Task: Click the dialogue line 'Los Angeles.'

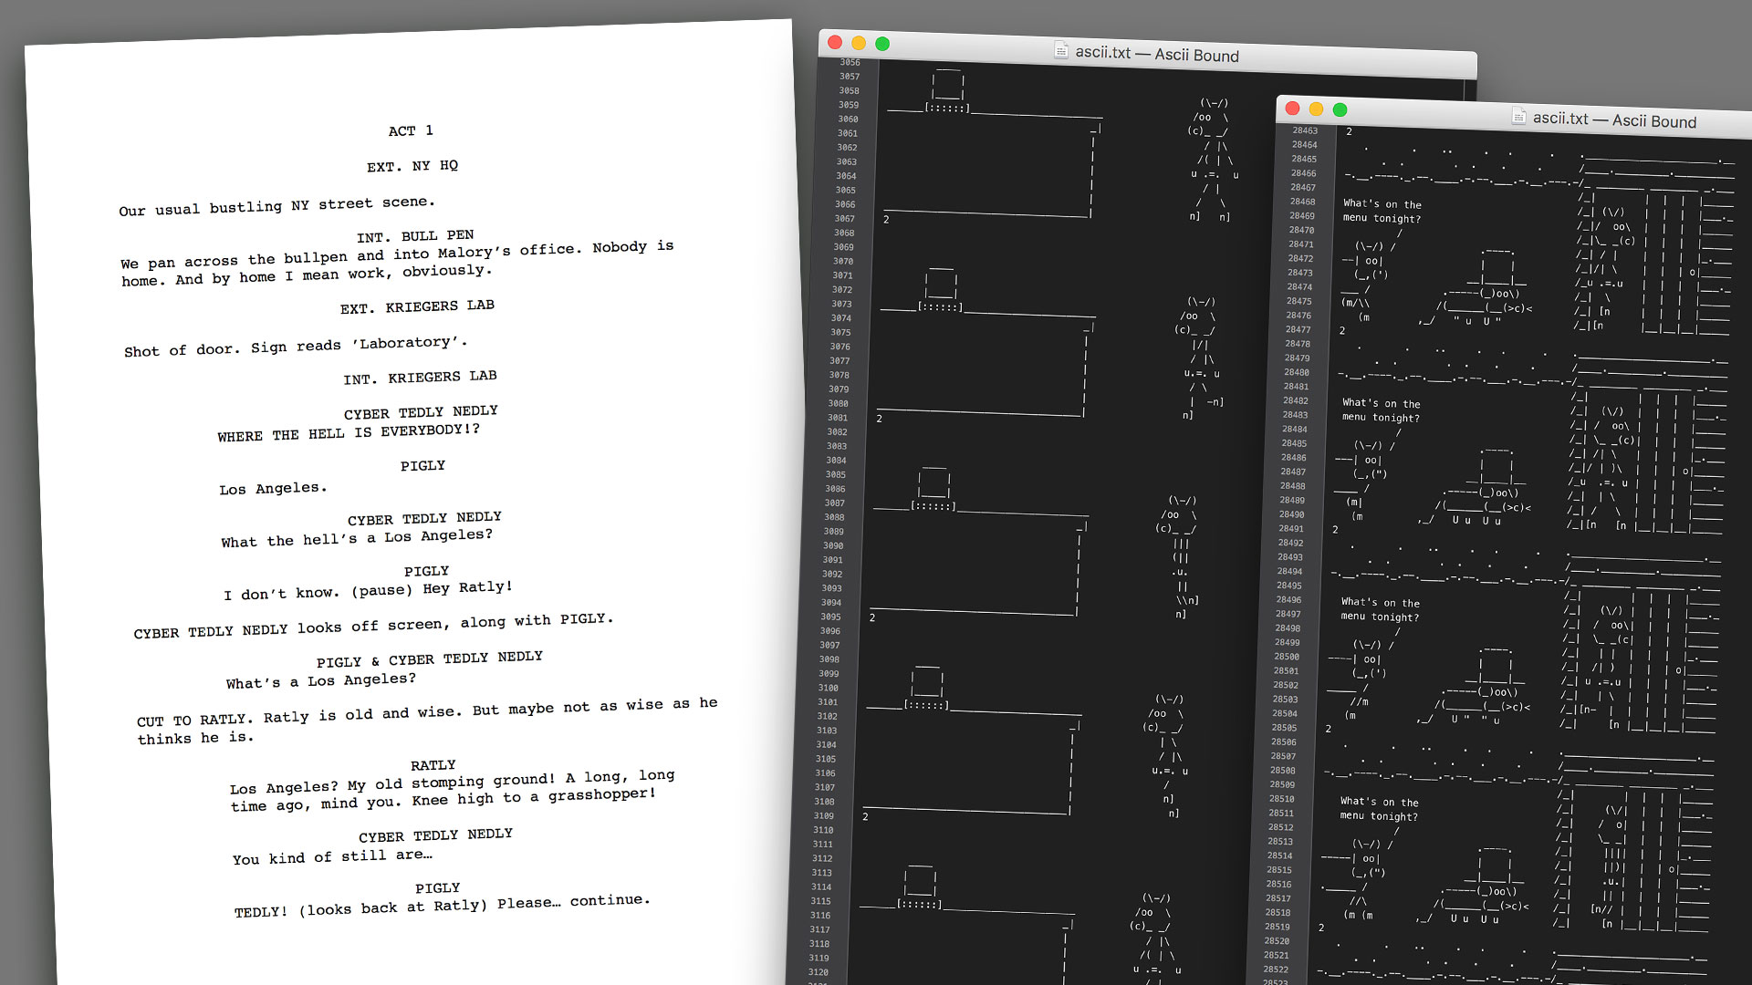Action: tap(273, 488)
